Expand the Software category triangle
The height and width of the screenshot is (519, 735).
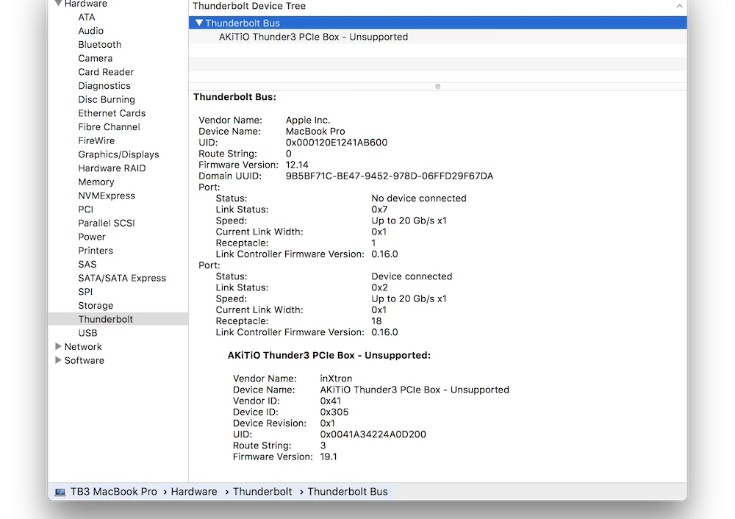point(58,360)
